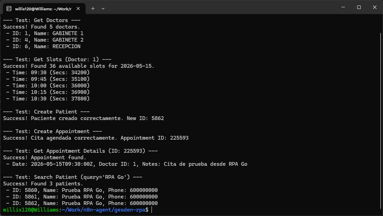Image resolution: width=383 pixels, height=216 pixels.
Task: Open a new terminal tab
Action: coord(93,9)
